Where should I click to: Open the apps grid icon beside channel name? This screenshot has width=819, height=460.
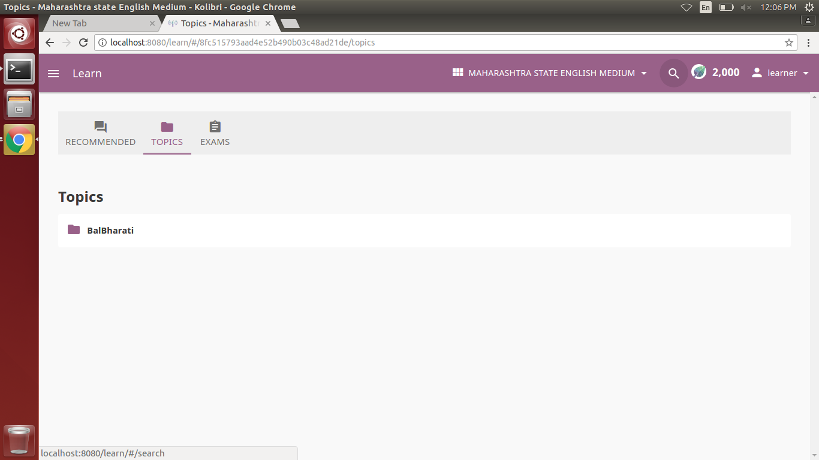tap(457, 72)
